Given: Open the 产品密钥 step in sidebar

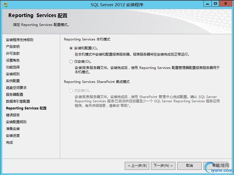Looking at the screenshot, I should [x=13, y=47].
